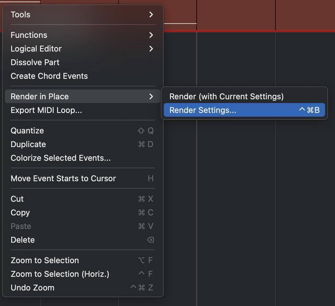Click the Delete menu entry

[83, 240]
